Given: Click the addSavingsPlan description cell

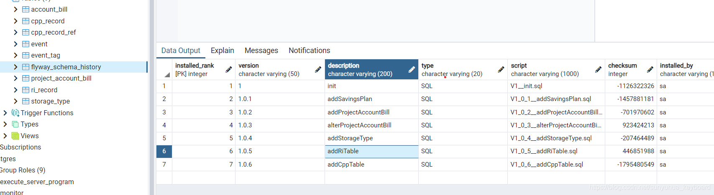Looking at the screenshot, I should [371, 99].
